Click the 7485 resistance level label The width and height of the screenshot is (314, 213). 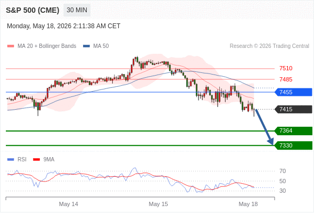click(286, 79)
